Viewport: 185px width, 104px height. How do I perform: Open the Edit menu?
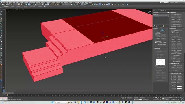click(4, 2)
